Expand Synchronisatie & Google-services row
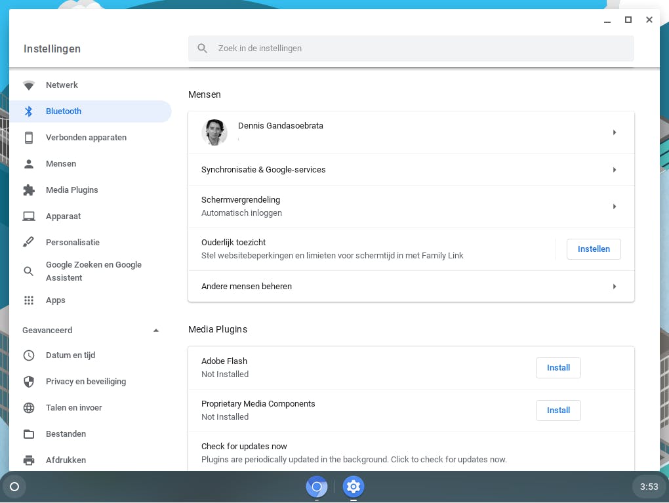This screenshot has width=669, height=503. 614,170
